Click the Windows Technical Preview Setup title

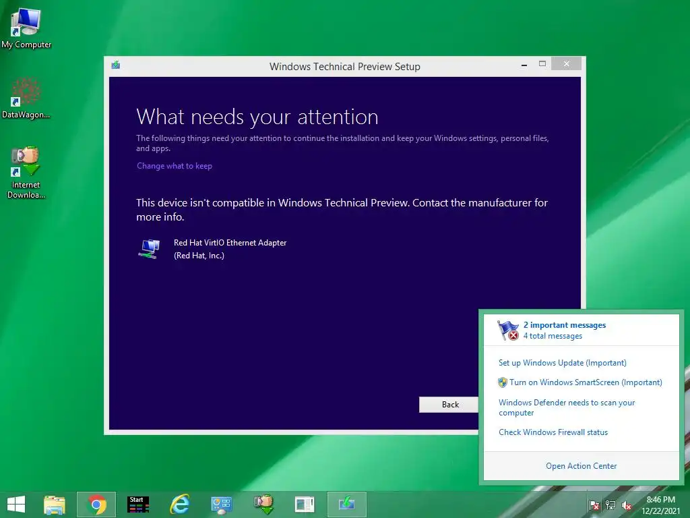click(345, 67)
